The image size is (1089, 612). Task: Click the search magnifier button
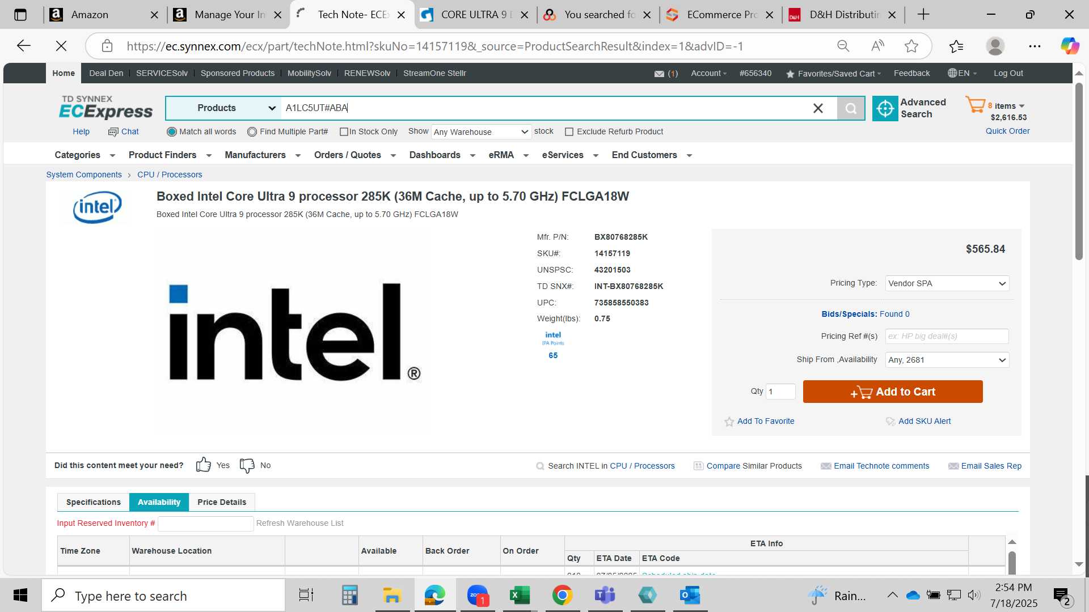(x=851, y=108)
